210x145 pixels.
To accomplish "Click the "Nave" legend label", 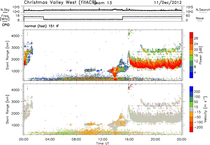I will [x=199, y=18].
